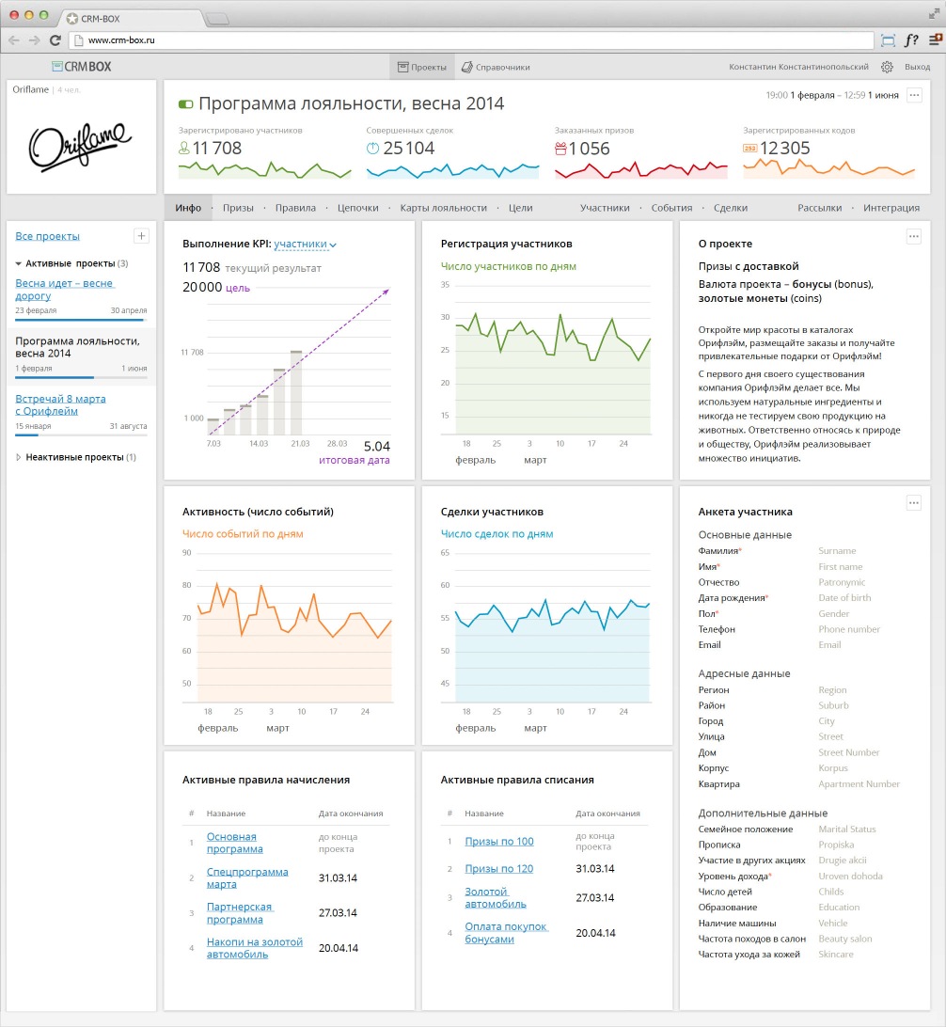Open the browser menu icon

coord(935,39)
